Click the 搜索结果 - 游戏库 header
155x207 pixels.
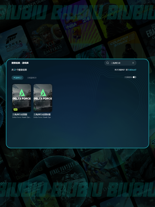(x=20, y=63)
